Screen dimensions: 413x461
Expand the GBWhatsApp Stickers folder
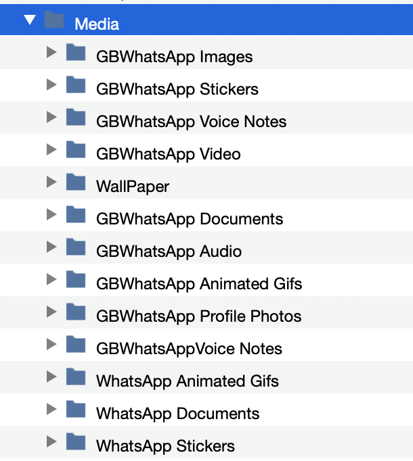(x=51, y=84)
